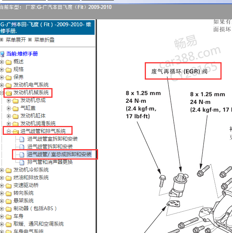Click the 进气歧管室拆卸和安装 page icon
Screen dimensions: 232x233
pos(22,139)
